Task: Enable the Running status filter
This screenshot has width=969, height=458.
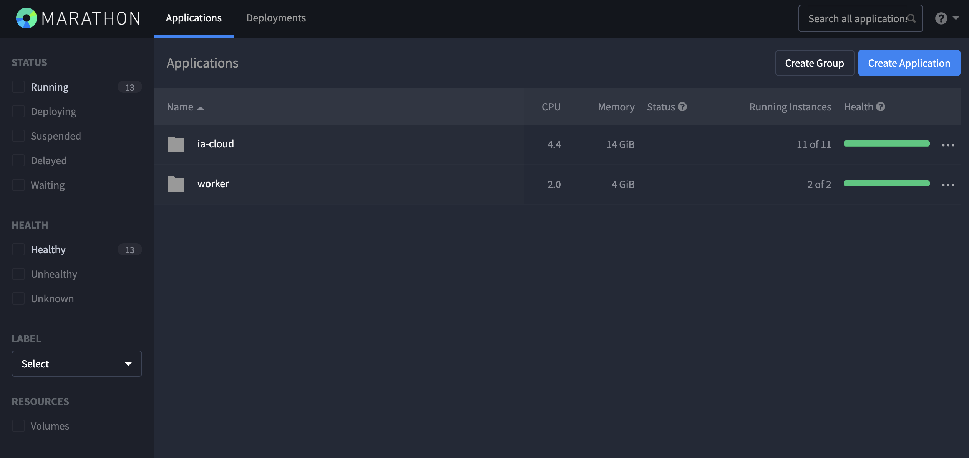Action: 18,87
